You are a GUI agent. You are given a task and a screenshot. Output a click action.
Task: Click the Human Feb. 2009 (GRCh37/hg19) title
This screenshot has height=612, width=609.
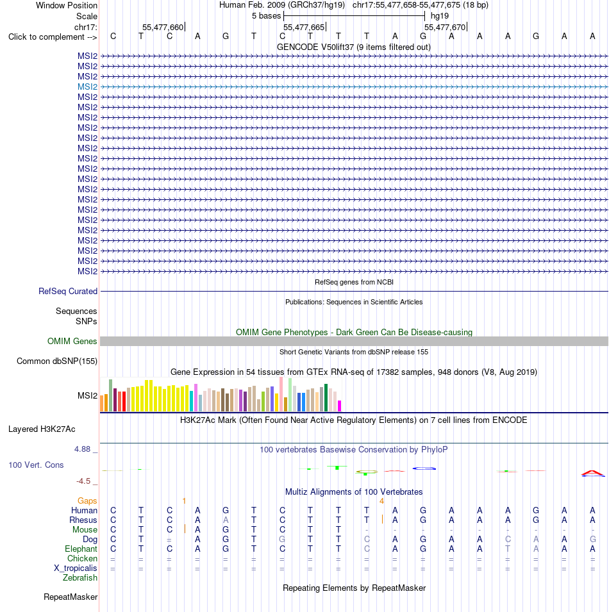(282, 5)
